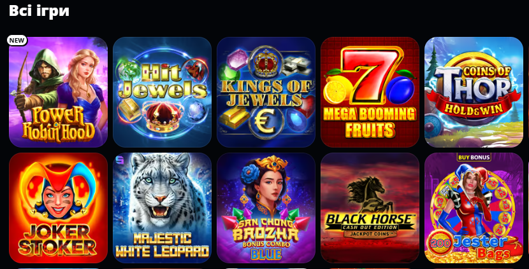529x269 pixels.
Task: Click the NEW badge on Power Robin Hood
Action: coord(17,41)
